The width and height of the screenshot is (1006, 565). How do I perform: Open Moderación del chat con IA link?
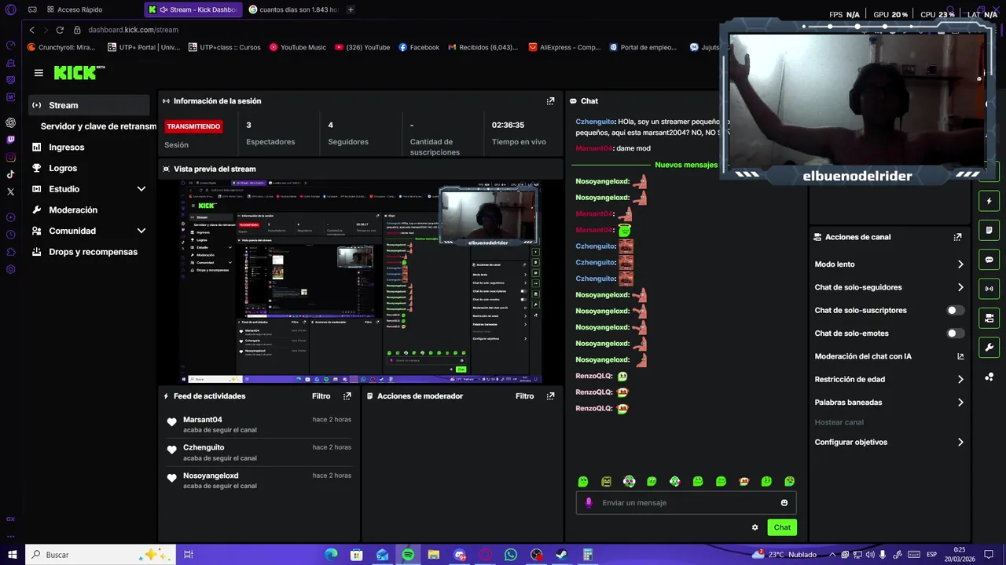click(889, 356)
